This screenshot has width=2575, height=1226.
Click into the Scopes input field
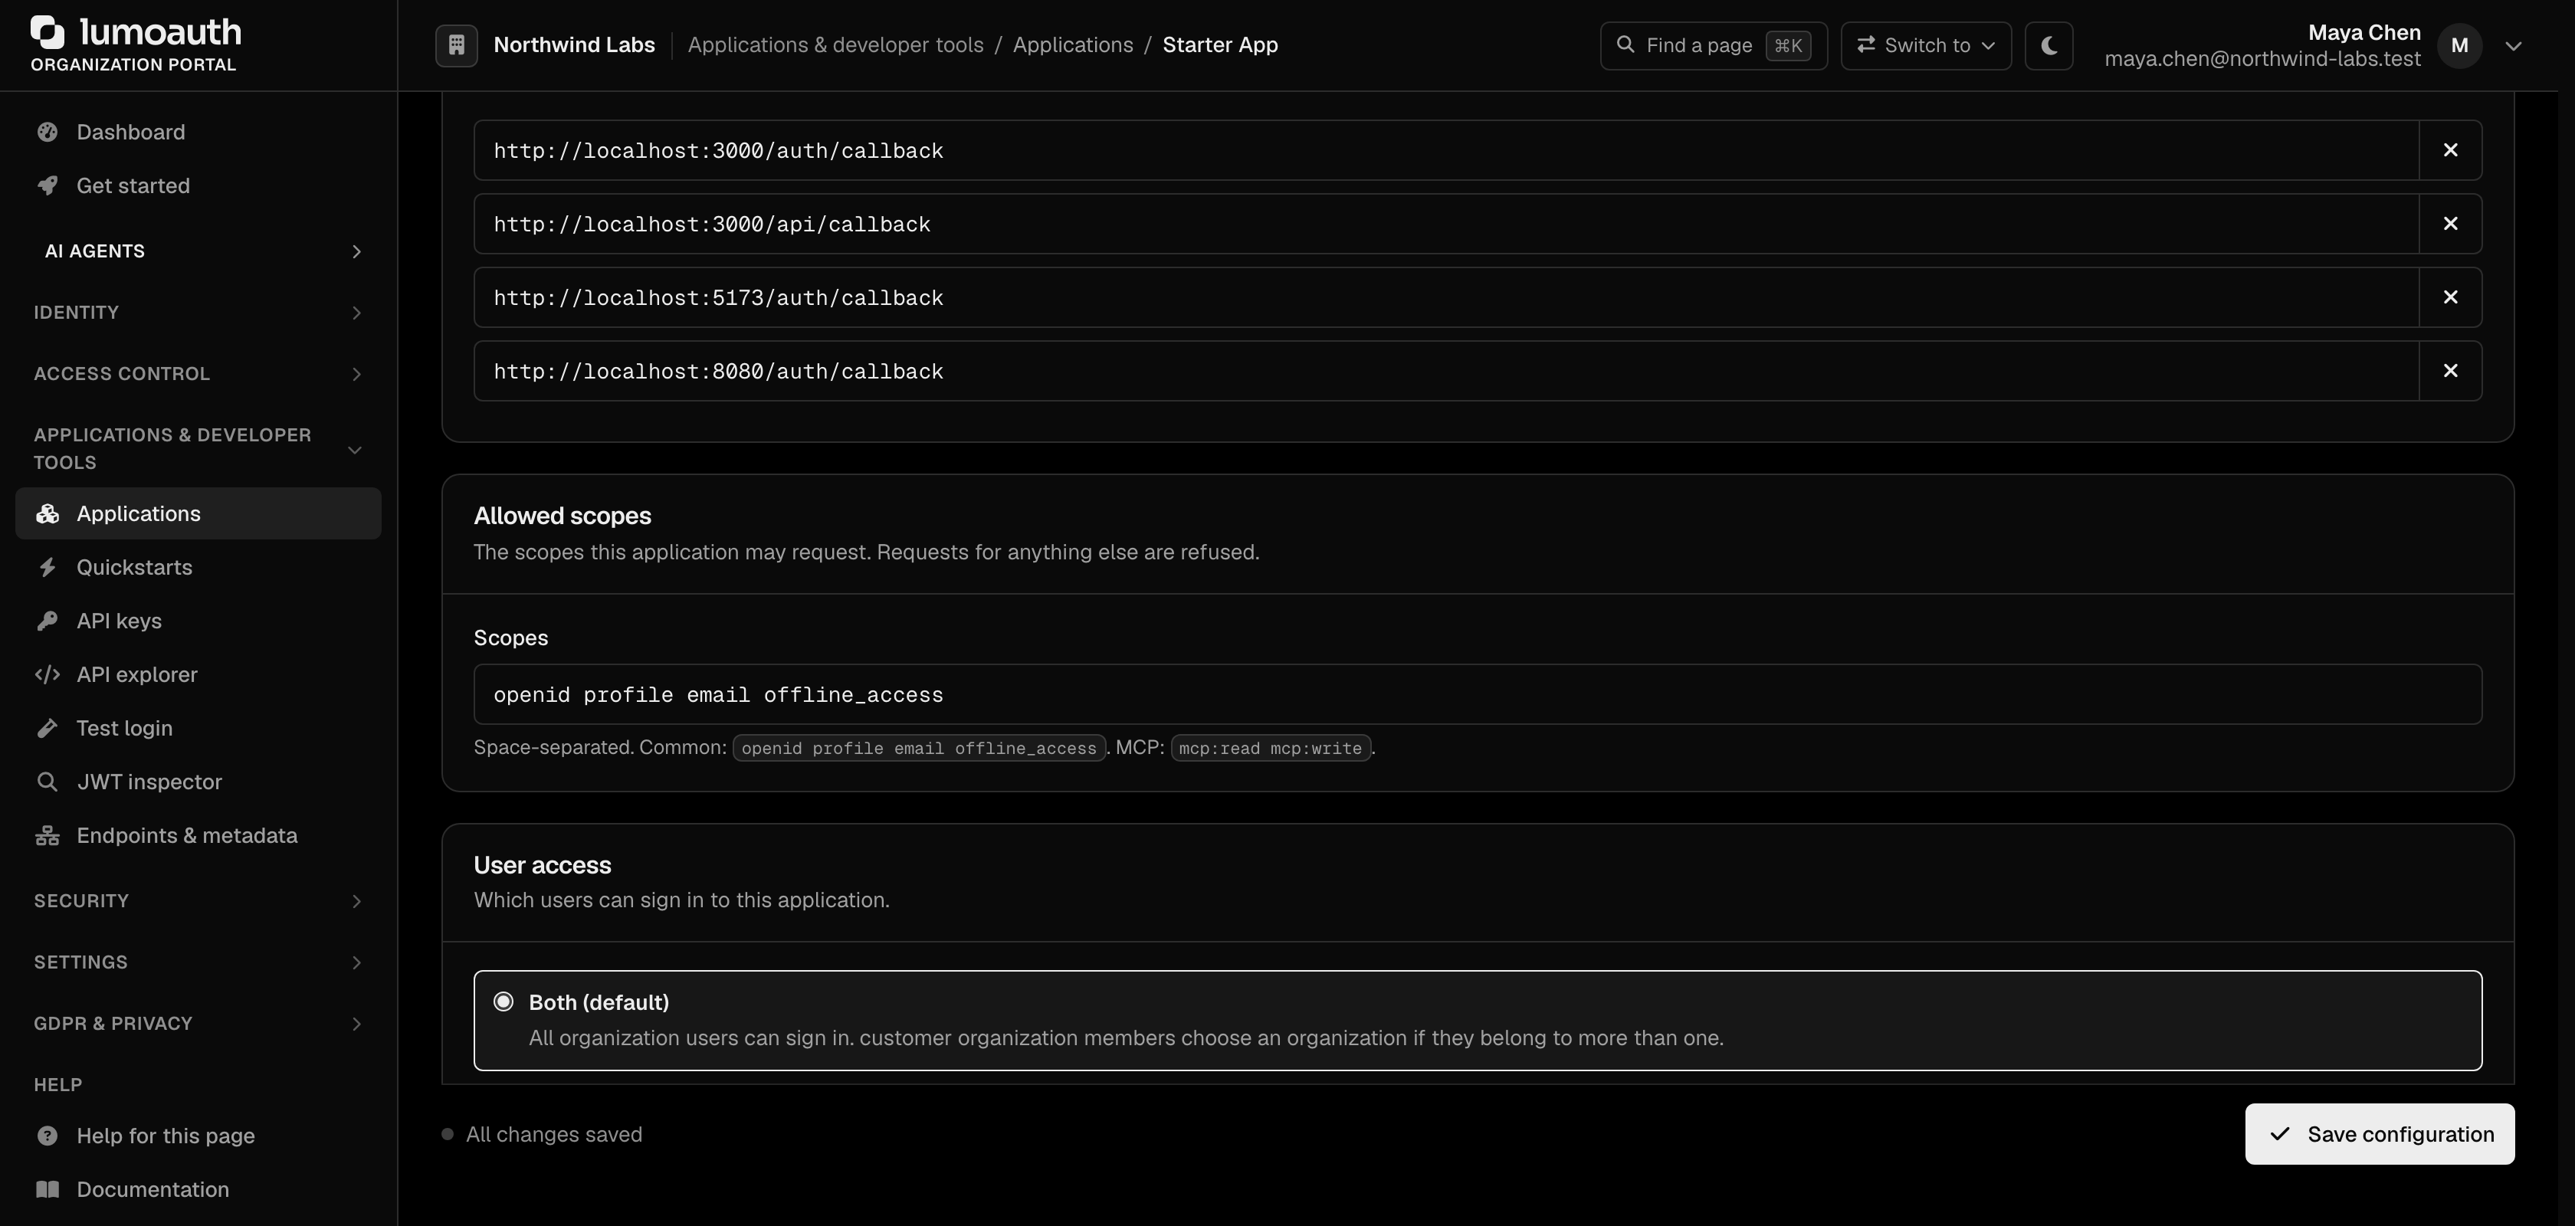1478,694
